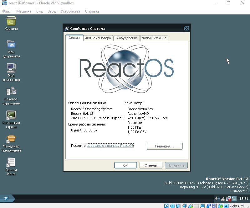The height and width of the screenshot is (208, 250).
Task: Click the 13:31 taskbar clock
Action: [x=244, y=199]
